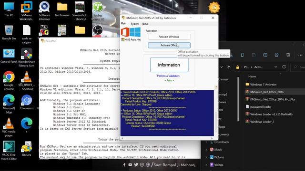
Task: Open Software Informer desktop icon
Action: point(44,11)
